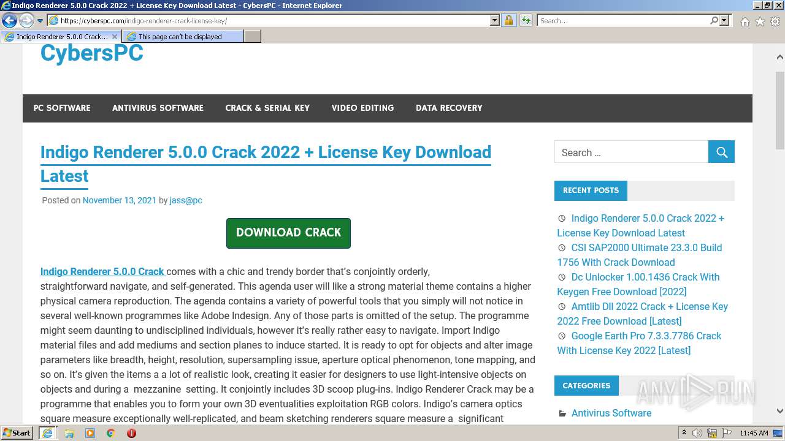The width and height of the screenshot is (785, 441).
Task: Open the Favorites star icon
Action: pos(760,21)
